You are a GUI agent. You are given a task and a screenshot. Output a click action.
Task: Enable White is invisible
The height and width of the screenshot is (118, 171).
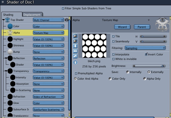click(113, 59)
